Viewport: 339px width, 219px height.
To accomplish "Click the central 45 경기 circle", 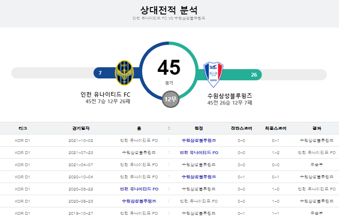I will [x=169, y=71].
